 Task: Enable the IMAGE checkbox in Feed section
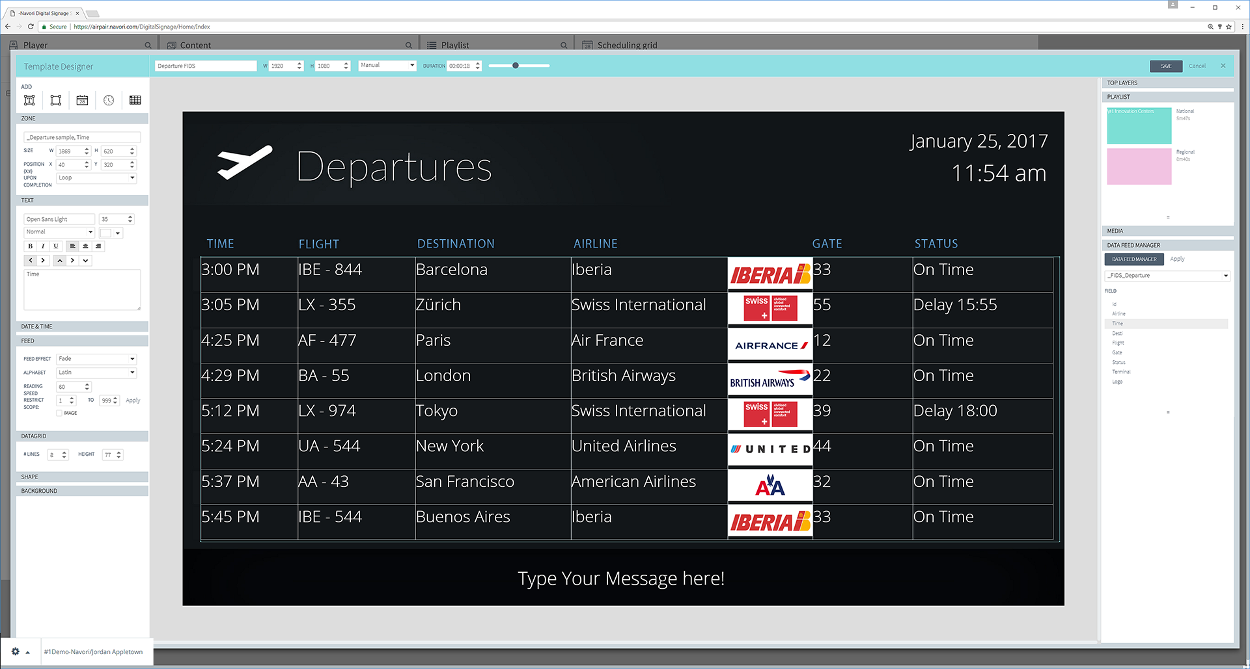[x=59, y=413]
